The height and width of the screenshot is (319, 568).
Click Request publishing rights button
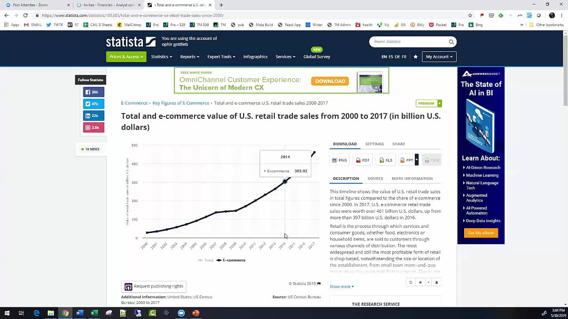(x=154, y=286)
